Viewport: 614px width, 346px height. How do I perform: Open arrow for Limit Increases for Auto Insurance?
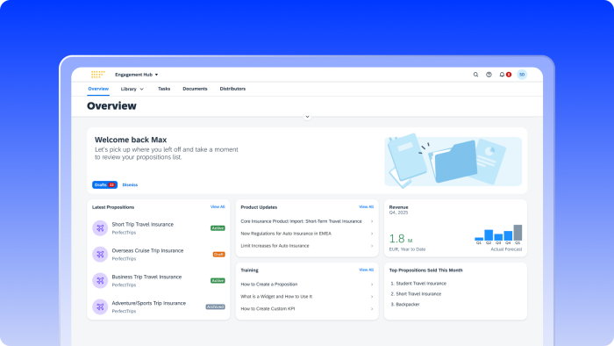tap(372, 246)
